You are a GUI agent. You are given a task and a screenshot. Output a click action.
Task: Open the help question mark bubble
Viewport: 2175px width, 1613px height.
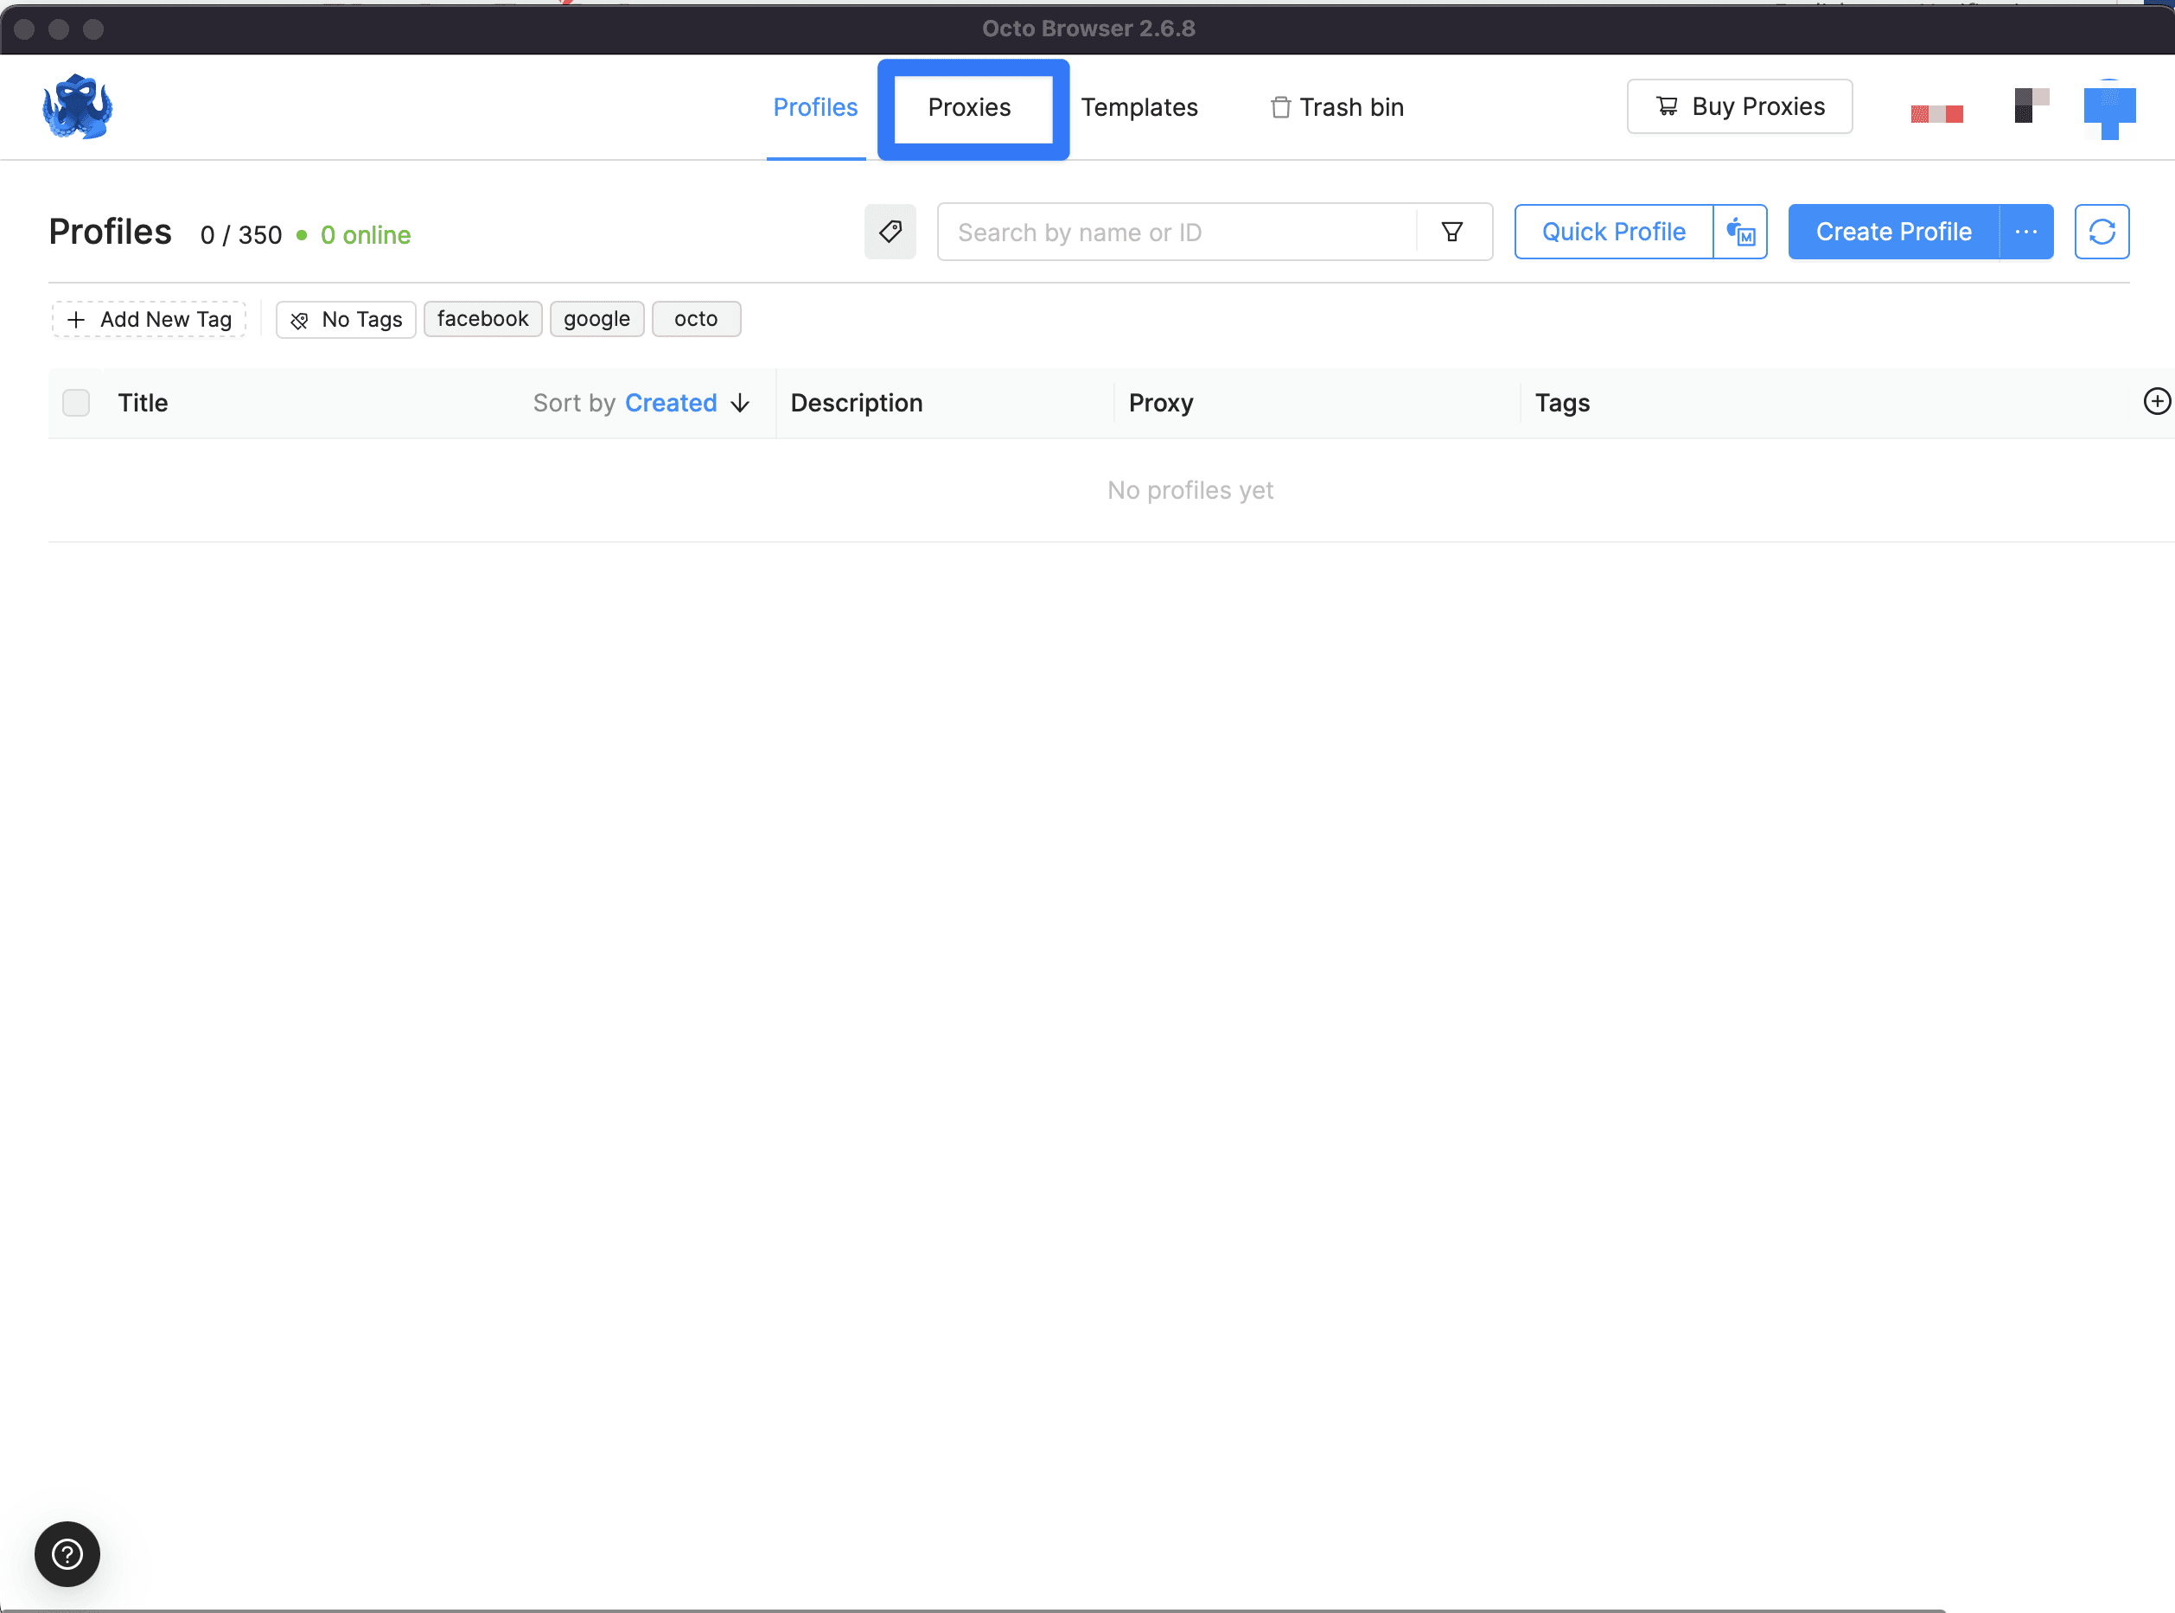coord(67,1553)
